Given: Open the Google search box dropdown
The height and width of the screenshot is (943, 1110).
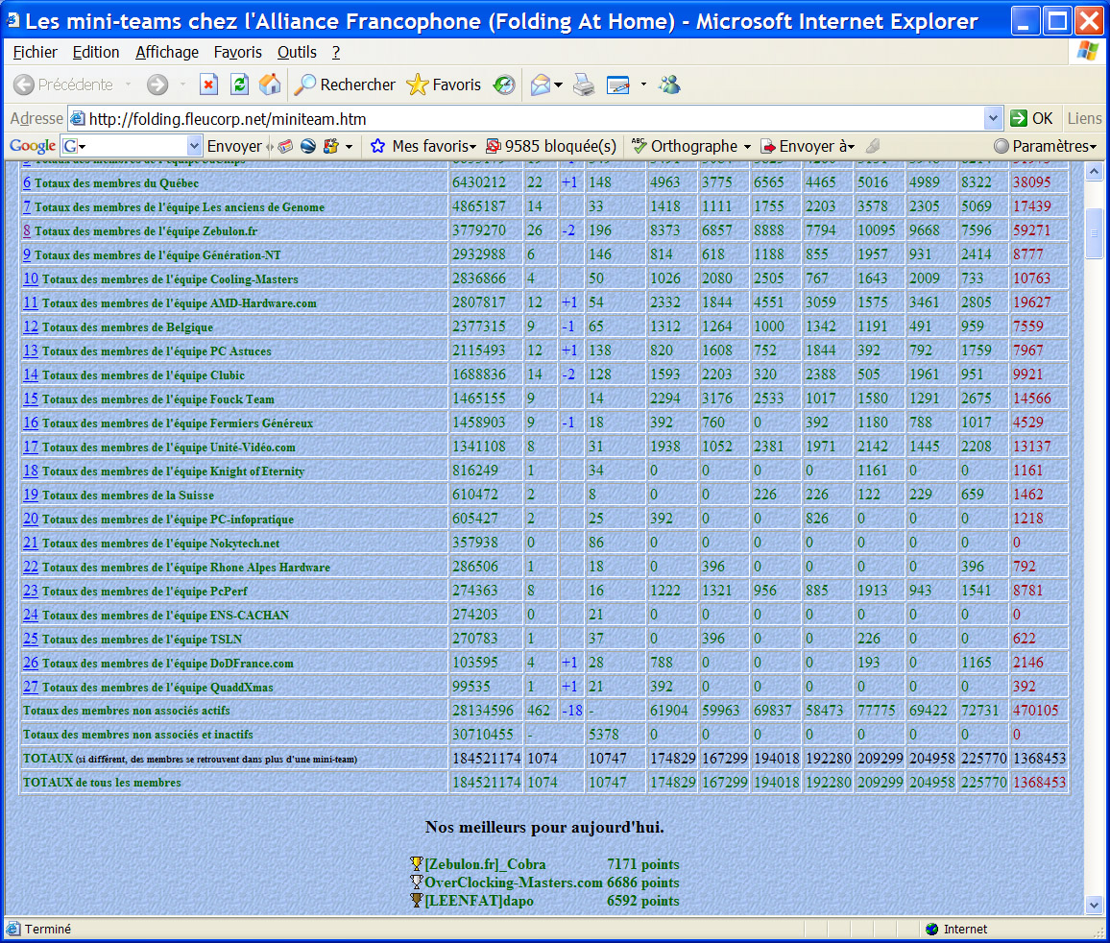Looking at the screenshot, I should tap(194, 146).
